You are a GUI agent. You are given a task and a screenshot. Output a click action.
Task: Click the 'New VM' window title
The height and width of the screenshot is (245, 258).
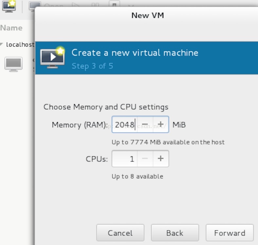(148, 15)
